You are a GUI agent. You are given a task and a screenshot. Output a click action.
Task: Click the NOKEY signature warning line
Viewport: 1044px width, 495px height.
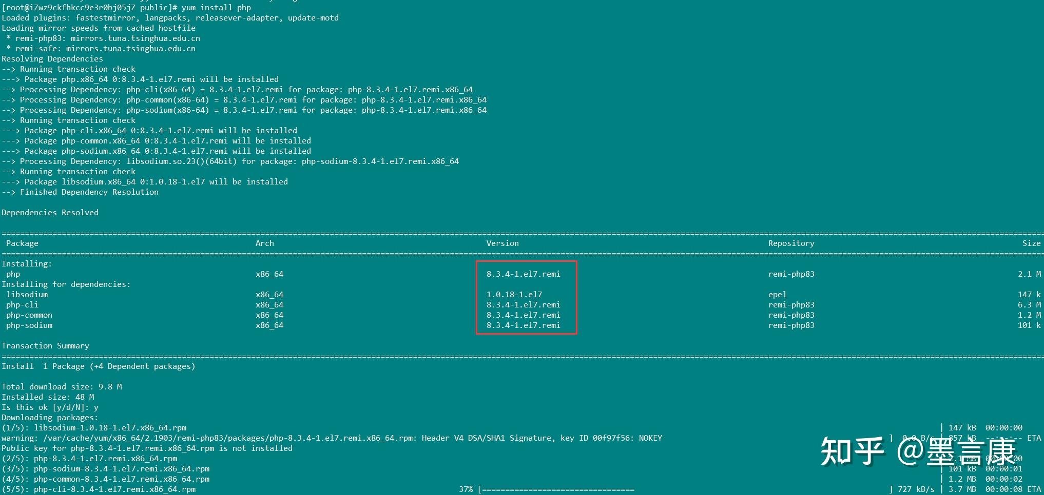tap(331, 438)
